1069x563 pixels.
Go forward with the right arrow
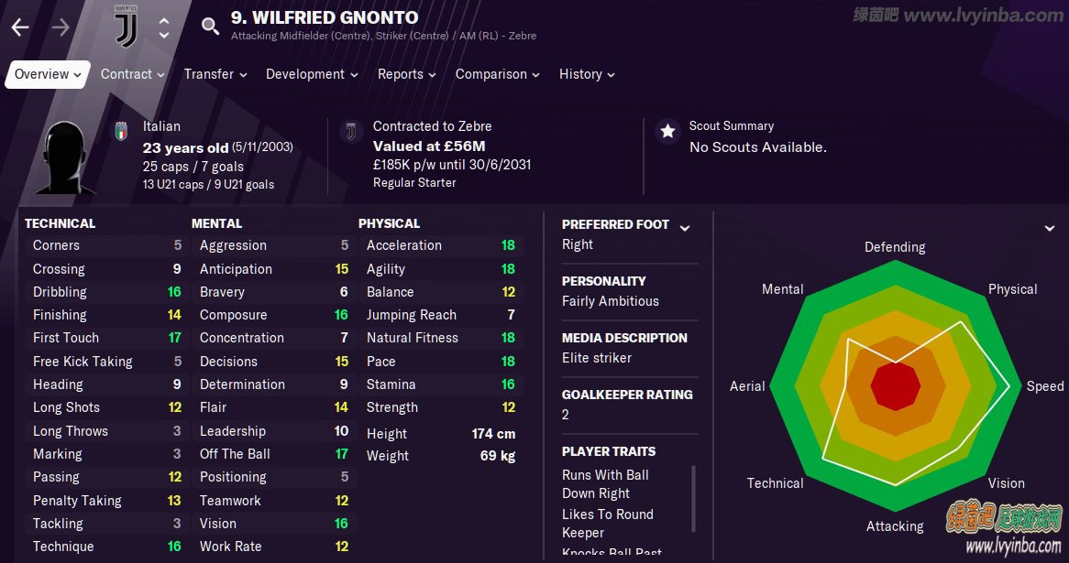pyautogui.click(x=61, y=27)
